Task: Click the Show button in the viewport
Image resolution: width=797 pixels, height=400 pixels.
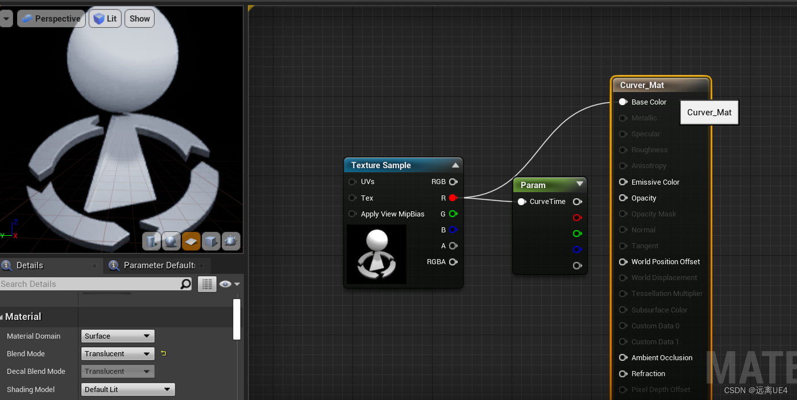Action: click(x=139, y=18)
